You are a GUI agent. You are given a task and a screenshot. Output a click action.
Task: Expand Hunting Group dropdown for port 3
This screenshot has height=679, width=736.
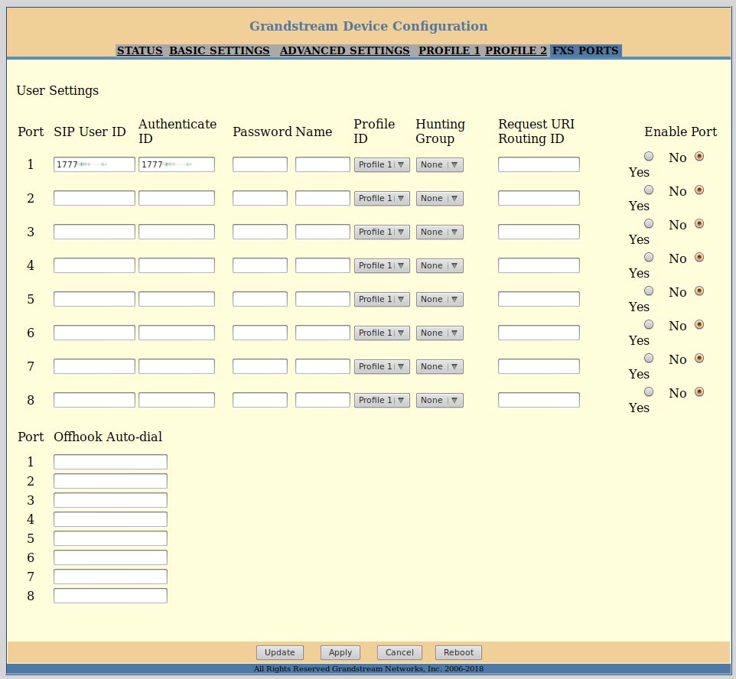(x=439, y=232)
